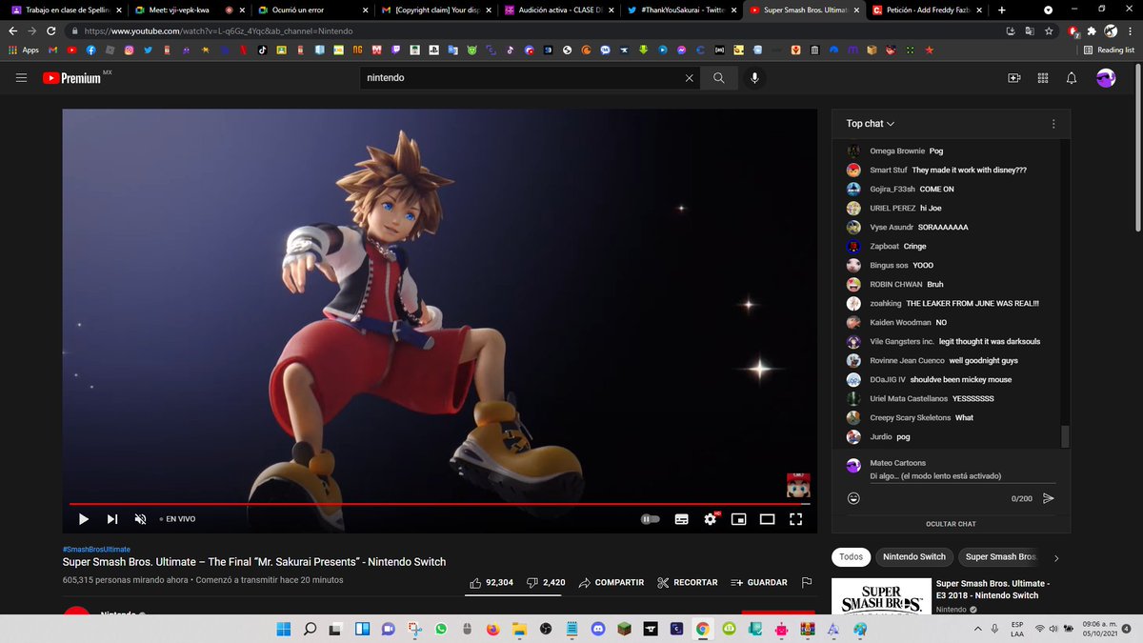Expand the Top chat dropdown
This screenshot has height=643, width=1143.
point(871,124)
